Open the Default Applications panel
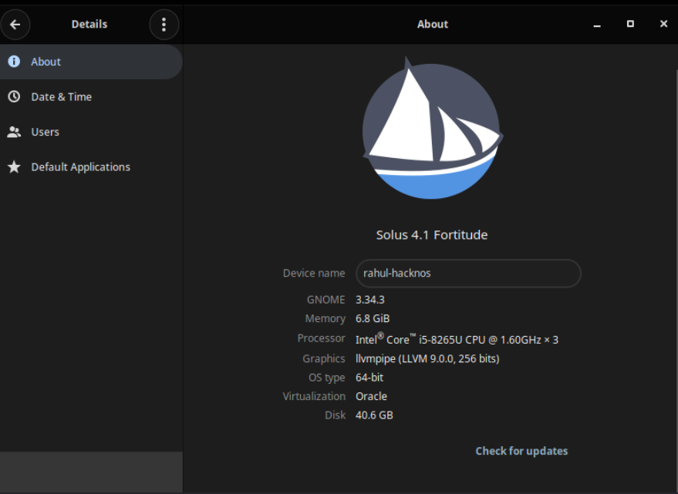 click(91, 166)
